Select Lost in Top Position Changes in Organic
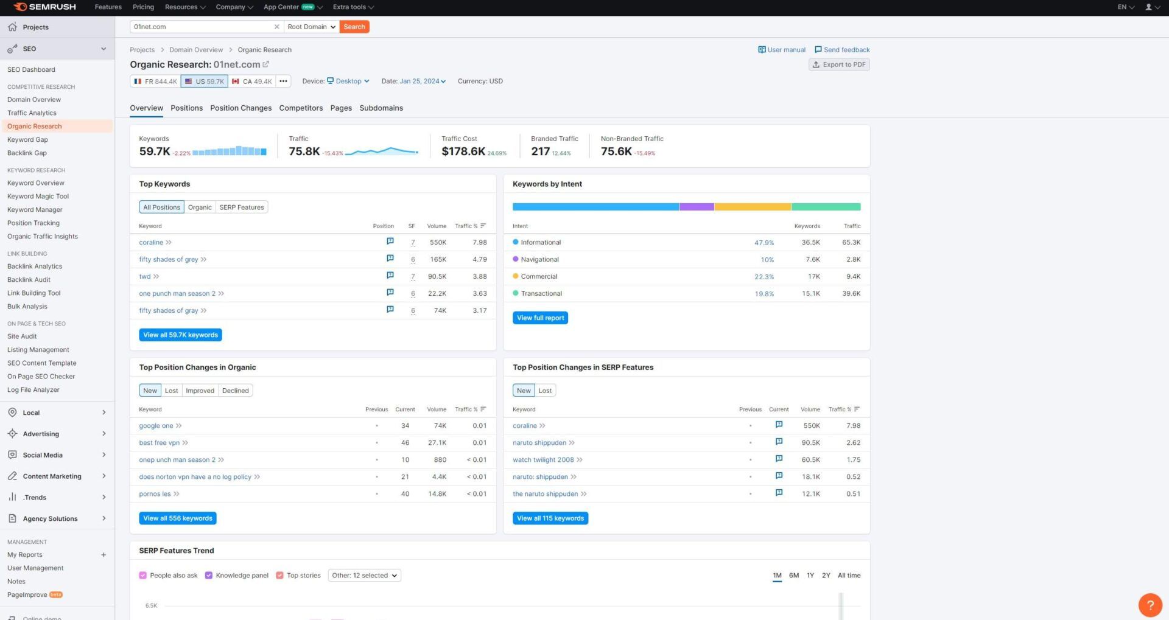This screenshot has height=620, width=1169. 171,391
